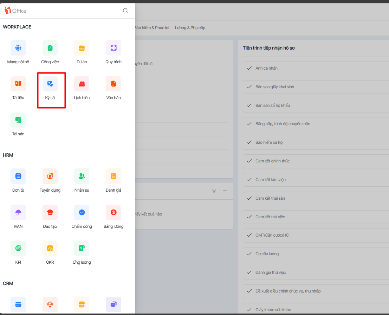Open the Mạng nội bộ app
The image size is (389, 315).
coord(18,48)
